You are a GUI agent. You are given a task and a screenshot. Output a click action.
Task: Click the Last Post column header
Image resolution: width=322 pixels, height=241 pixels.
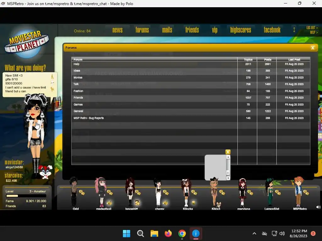coord(294,59)
